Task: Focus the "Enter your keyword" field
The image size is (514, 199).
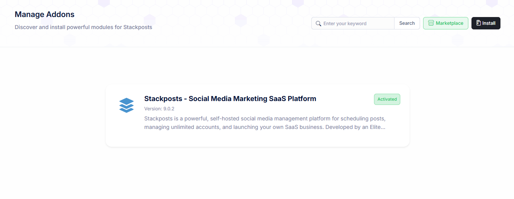Action: [x=356, y=24]
